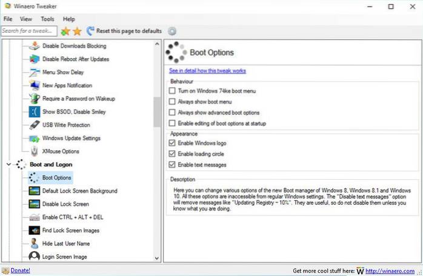Click the Windows Update Settings icon
The height and width of the screenshot is (276, 423).
click(34, 138)
